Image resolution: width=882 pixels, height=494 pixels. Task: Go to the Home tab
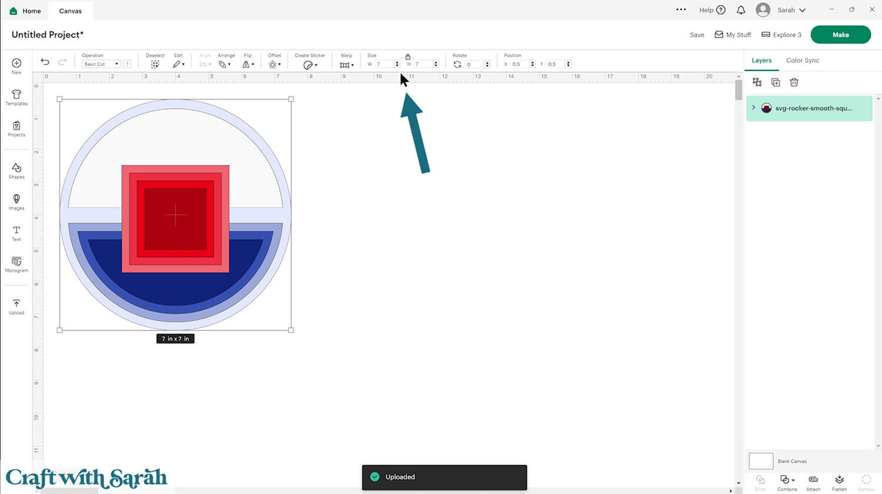[x=25, y=11]
